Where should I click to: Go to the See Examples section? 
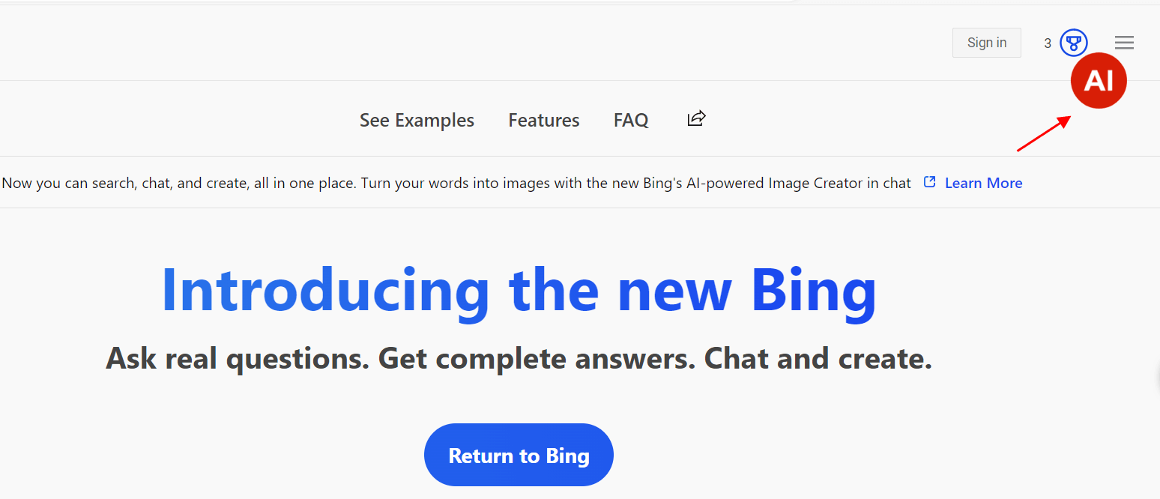pyautogui.click(x=417, y=120)
